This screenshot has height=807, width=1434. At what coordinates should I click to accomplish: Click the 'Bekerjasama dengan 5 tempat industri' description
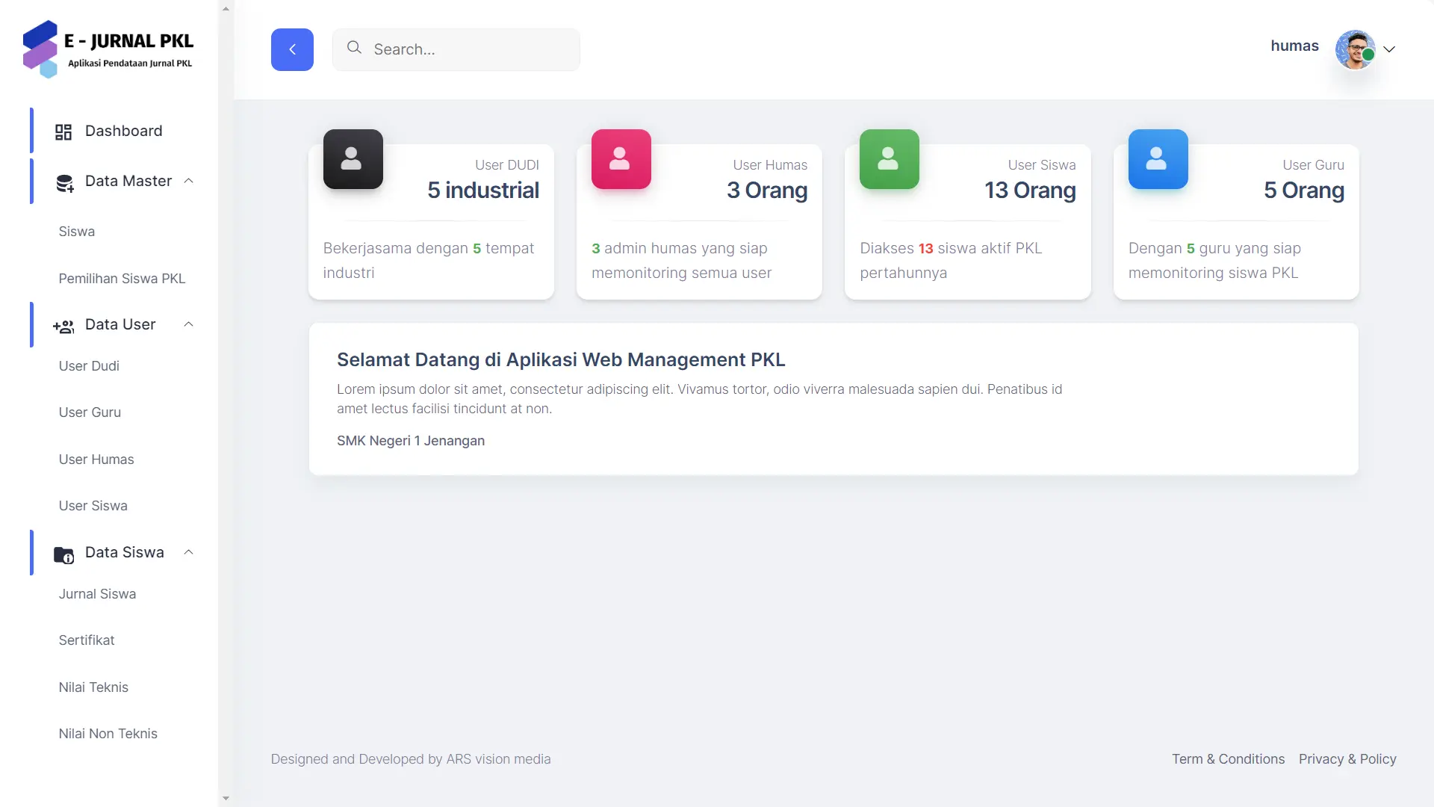429,261
